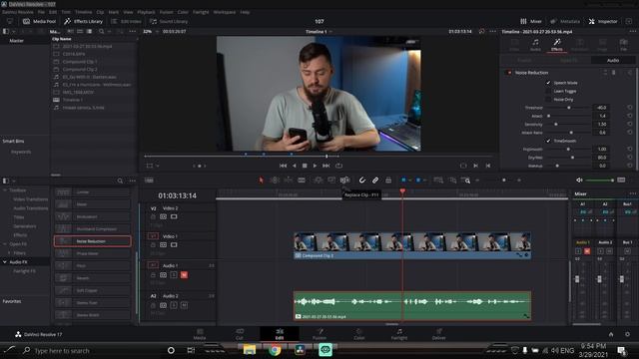The height and width of the screenshot is (359, 639).
Task: Open the Inspector options ellipsis menu
Action: tap(632, 31)
